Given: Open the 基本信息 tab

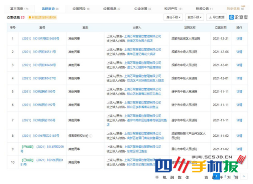Looking at the screenshot, I should pos(19,9).
